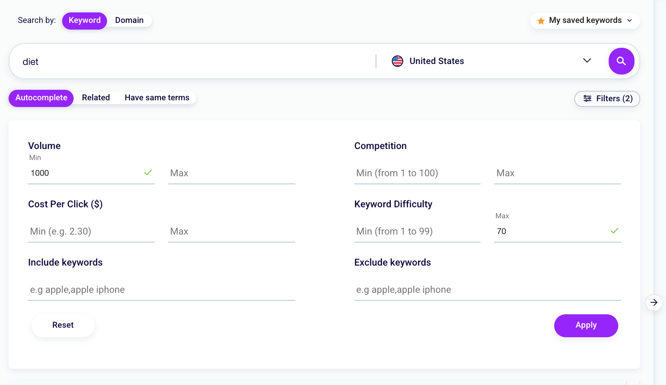This screenshot has height=385, width=666.
Task: Click the United States flag icon
Action: click(x=397, y=61)
